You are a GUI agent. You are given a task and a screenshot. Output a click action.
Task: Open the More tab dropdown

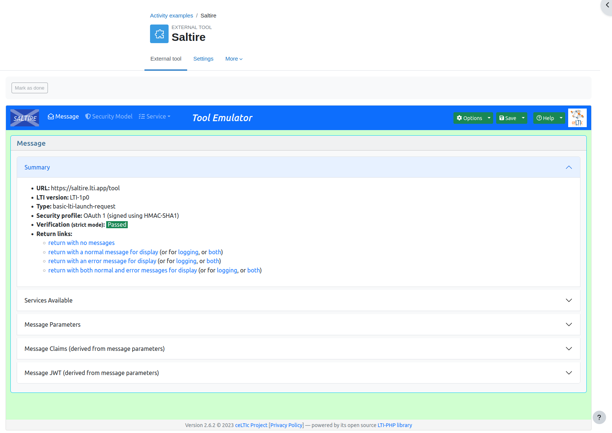click(x=234, y=59)
